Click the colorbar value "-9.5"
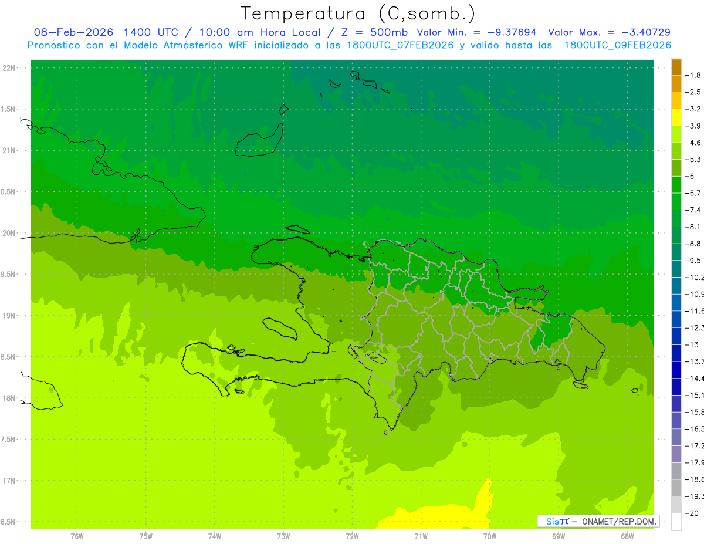 coord(693,260)
